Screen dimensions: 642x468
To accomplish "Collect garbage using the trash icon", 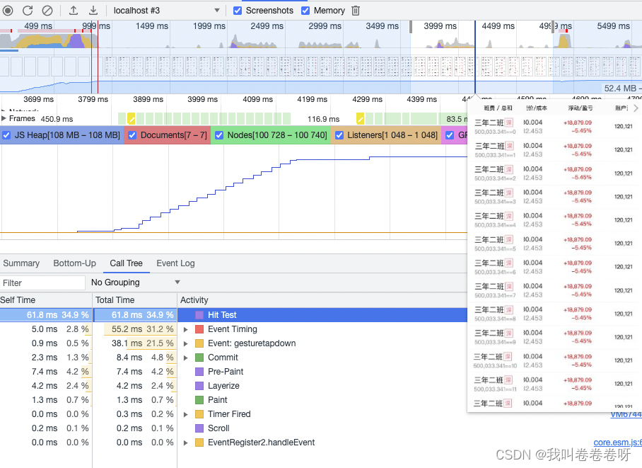I will 356,10.
